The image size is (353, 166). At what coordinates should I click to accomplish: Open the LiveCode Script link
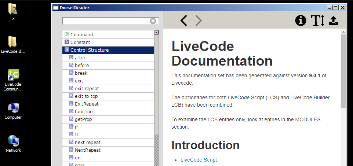199,160
